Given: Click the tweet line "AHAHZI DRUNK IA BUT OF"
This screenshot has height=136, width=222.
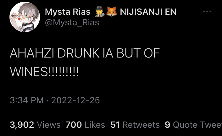Looking at the screenshot, I should click(85, 53).
